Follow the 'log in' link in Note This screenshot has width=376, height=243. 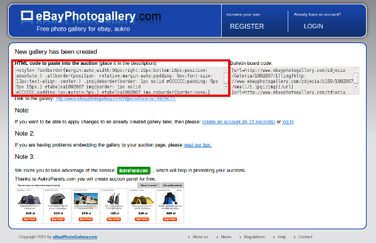point(288,122)
